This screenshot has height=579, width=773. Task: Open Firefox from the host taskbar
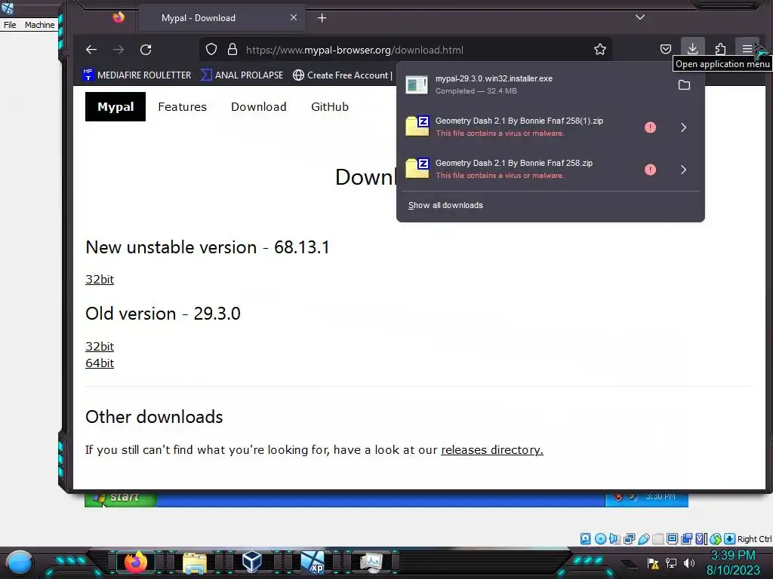pos(136,562)
